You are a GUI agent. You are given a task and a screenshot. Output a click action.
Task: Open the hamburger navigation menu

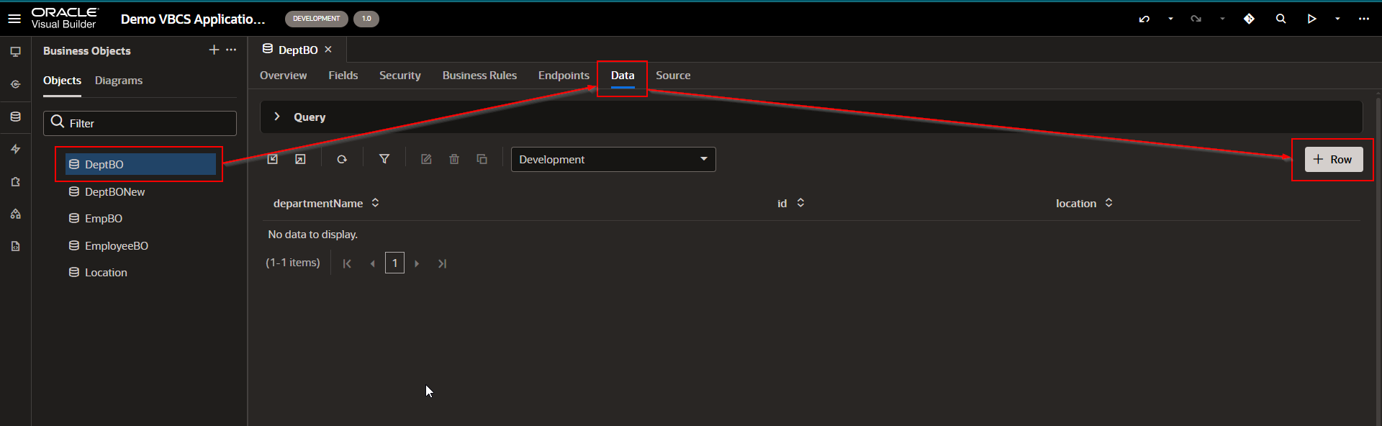[14, 19]
